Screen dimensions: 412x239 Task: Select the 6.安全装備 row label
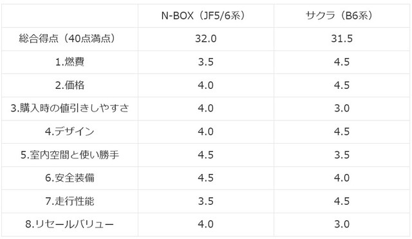coord(70,178)
